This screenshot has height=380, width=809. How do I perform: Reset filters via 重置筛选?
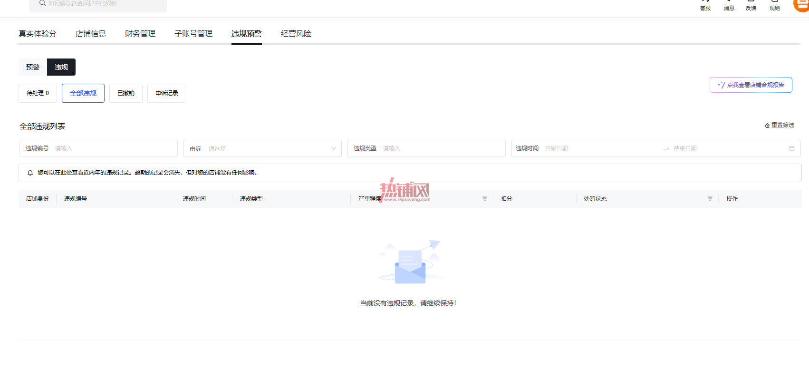pyautogui.click(x=780, y=125)
